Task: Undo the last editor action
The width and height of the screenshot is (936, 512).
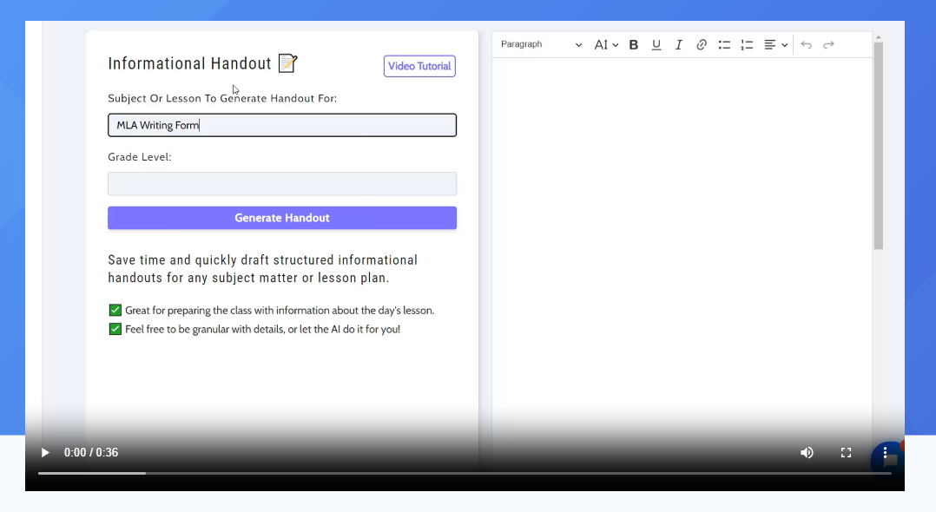Action: click(807, 45)
